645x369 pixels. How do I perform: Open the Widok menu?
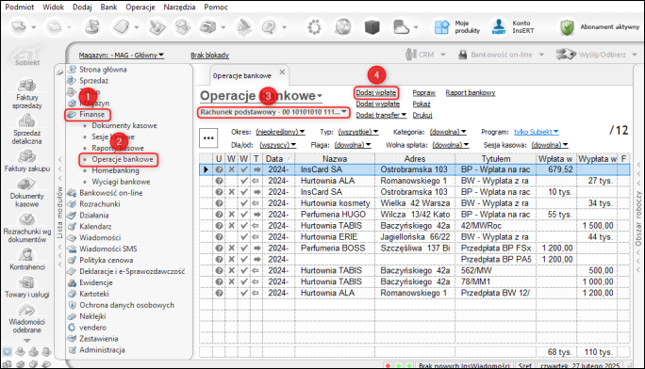point(54,7)
